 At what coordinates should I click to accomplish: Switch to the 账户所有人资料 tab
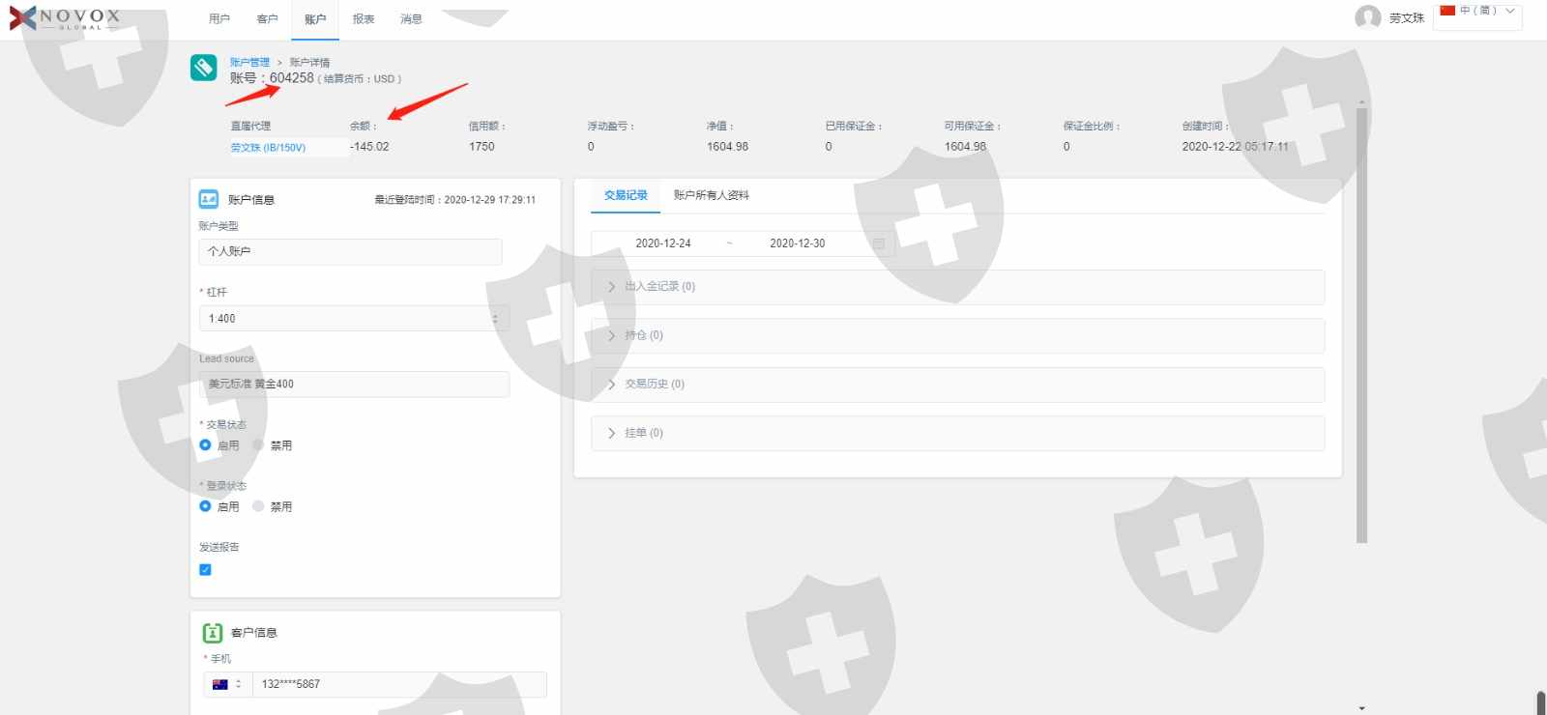711,195
